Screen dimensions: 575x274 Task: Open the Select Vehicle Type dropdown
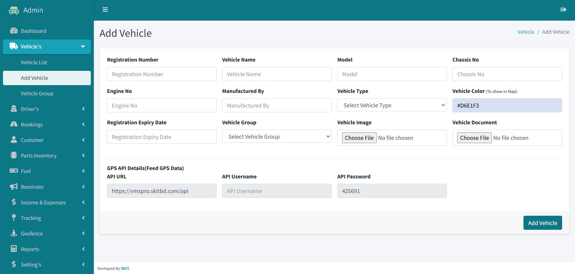(x=392, y=105)
